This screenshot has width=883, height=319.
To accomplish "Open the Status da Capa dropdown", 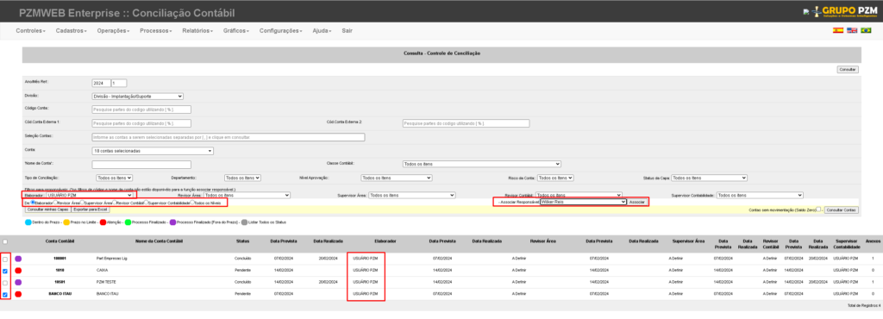I will (709, 178).
